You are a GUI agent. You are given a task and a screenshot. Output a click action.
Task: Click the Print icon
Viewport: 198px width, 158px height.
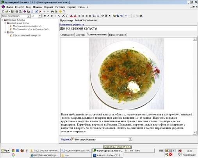pyautogui.click(x=17, y=12)
